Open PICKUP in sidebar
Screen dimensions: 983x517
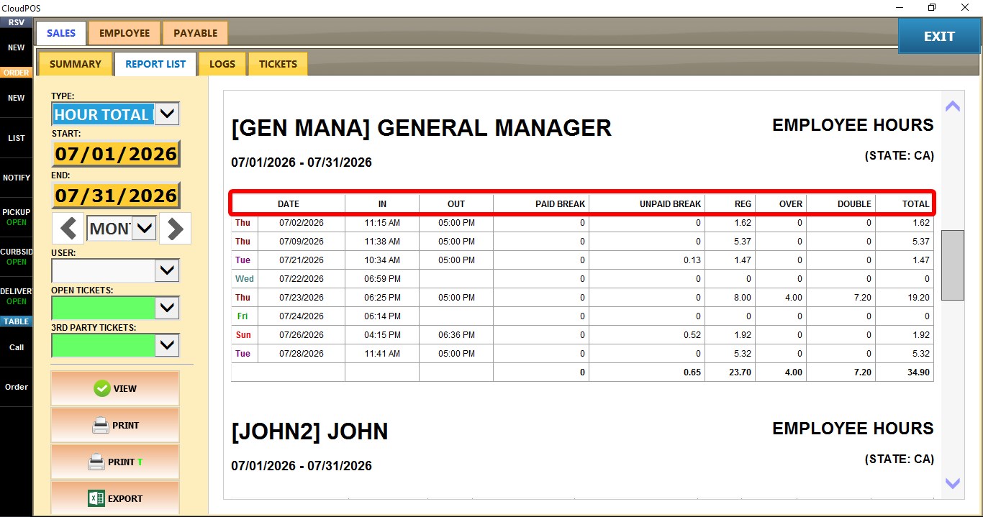click(16, 217)
